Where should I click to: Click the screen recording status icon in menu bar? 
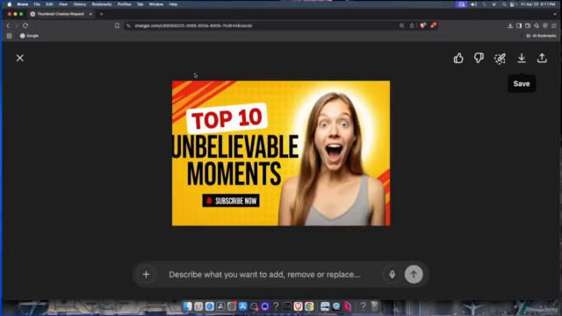(x=461, y=4)
